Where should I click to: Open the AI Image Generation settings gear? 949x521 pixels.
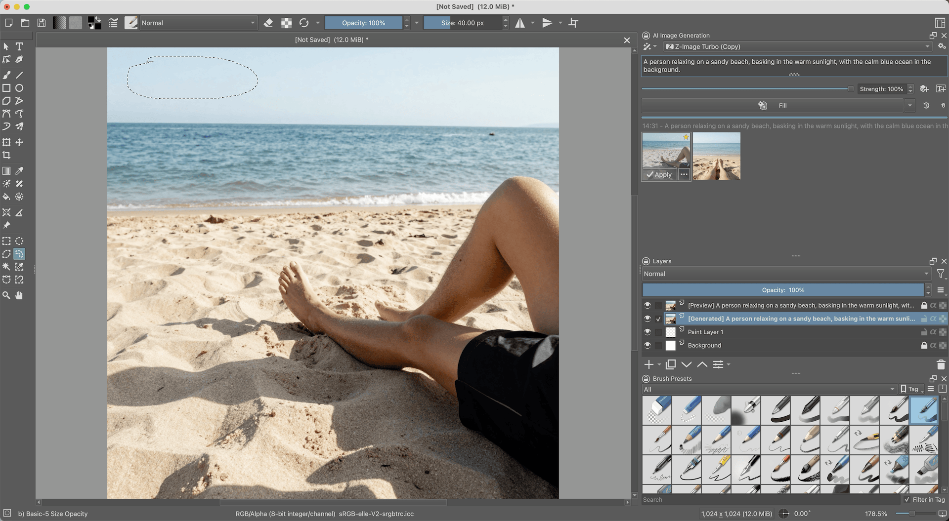(x=942, y=46)
